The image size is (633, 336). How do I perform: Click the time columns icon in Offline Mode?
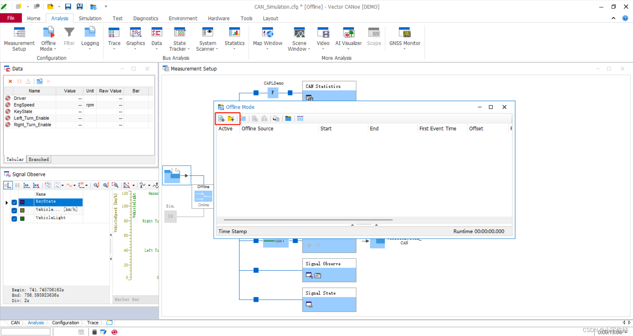pyautogui.click(x=300, y=118)
